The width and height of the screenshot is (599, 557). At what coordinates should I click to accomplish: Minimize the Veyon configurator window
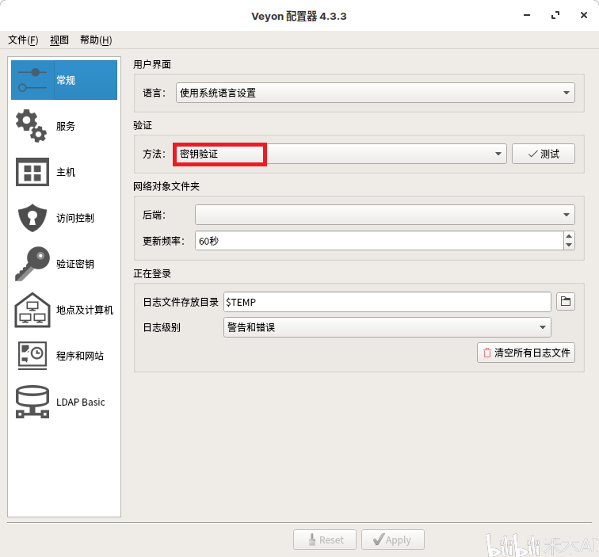527,15
